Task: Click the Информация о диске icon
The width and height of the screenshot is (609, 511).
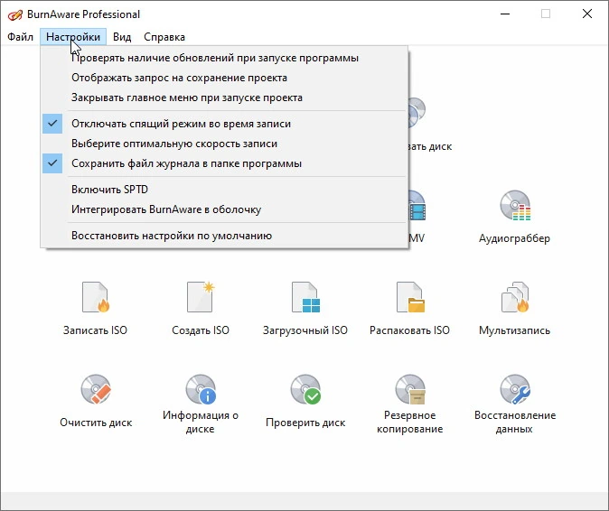Action: coord(201,389)
